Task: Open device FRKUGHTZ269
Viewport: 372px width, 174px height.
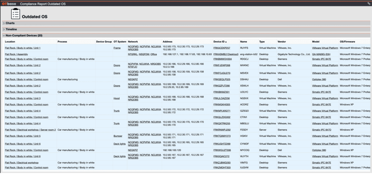Action: coord(222,144)
